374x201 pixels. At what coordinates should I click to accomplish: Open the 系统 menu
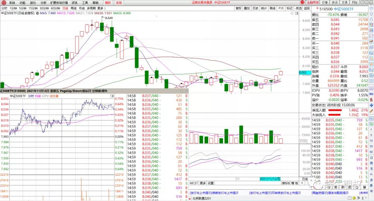click(12, 2)
